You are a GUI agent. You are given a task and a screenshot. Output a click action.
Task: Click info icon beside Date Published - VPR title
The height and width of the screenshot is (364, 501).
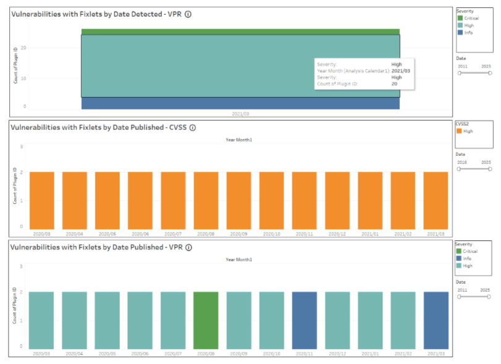tap(188, 247)
